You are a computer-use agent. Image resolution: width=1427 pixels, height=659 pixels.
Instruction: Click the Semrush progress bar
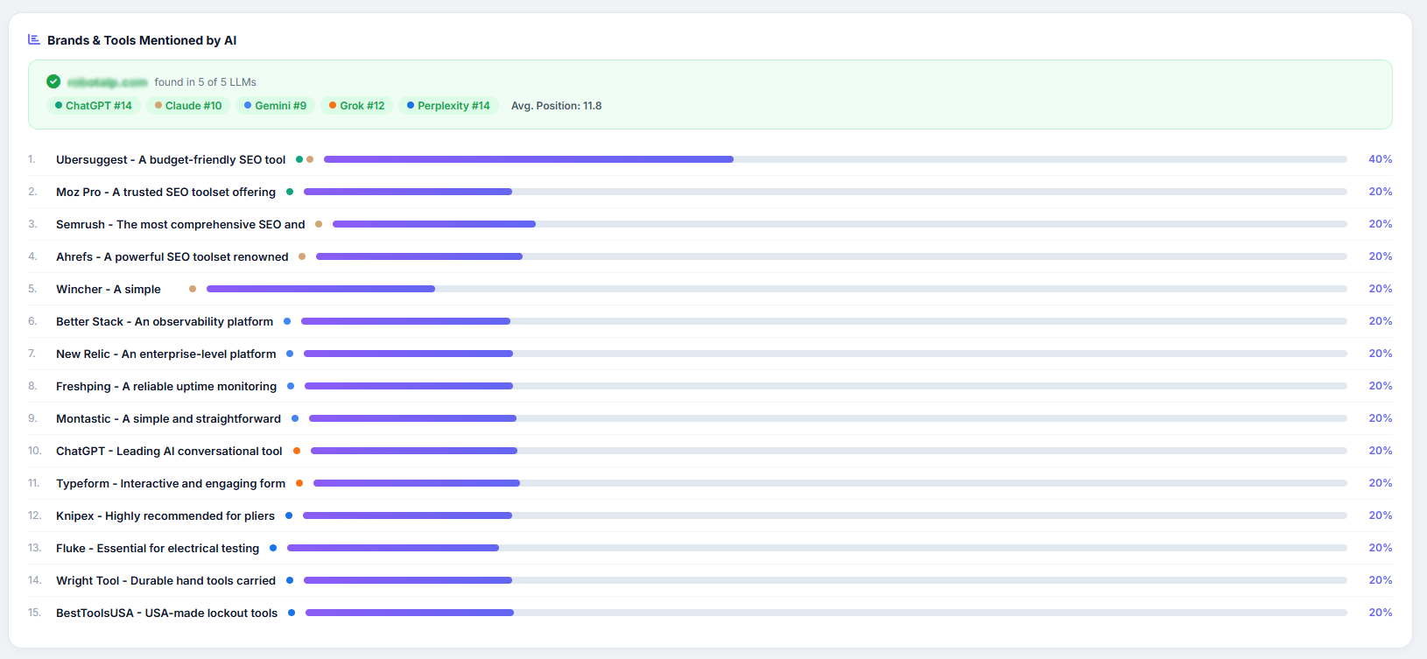pos(840,224)
